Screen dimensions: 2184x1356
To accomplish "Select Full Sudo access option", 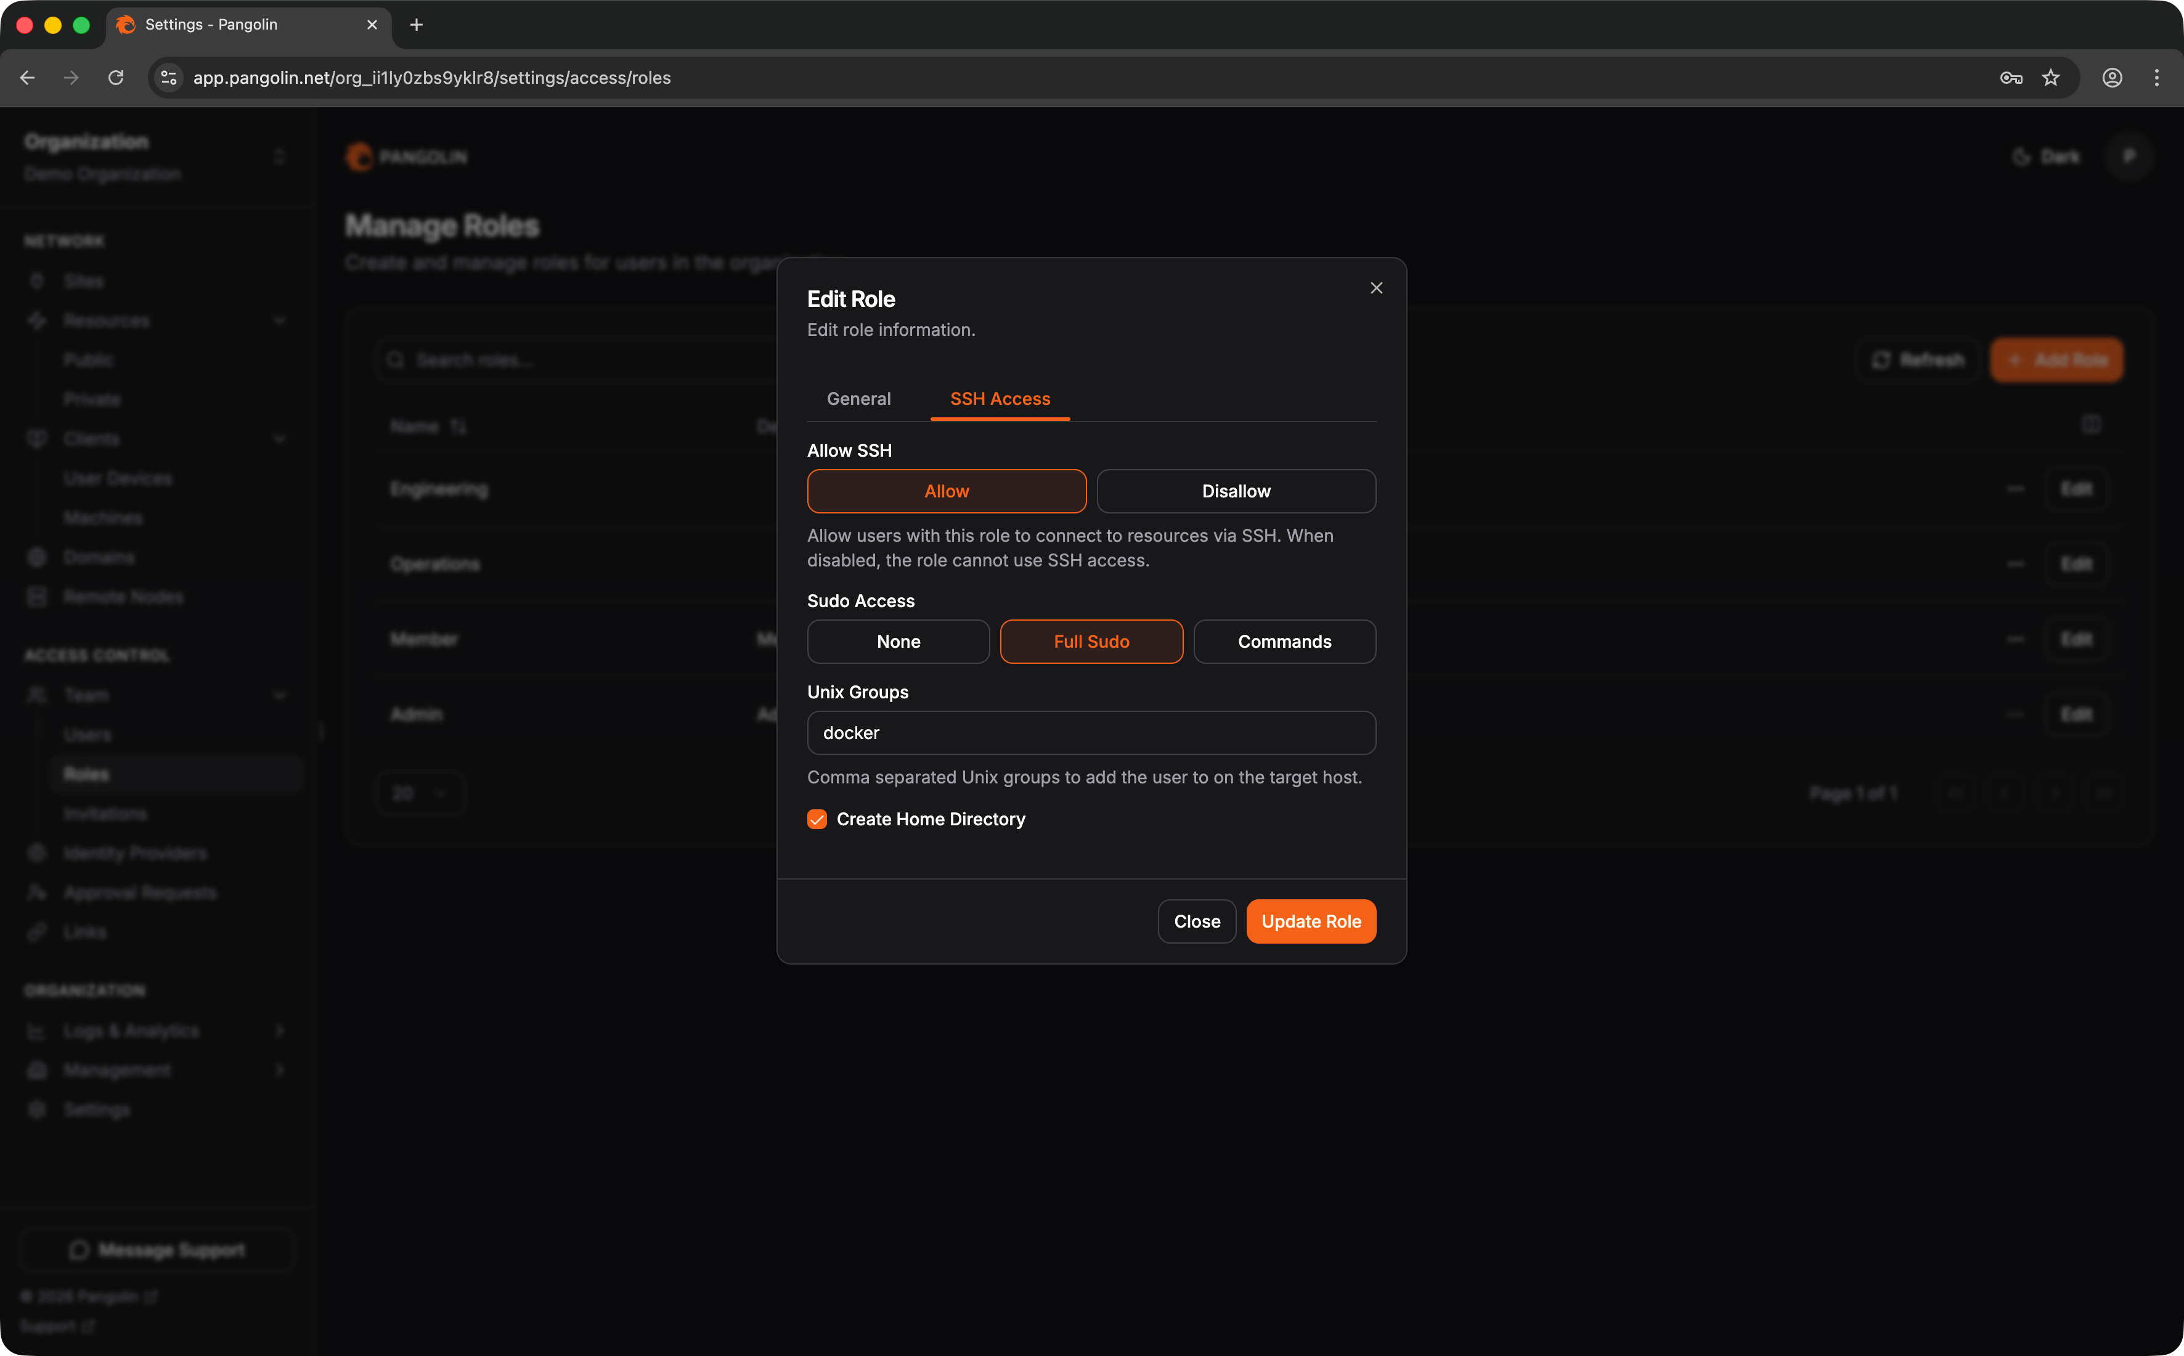I will tap(1091, 641).
